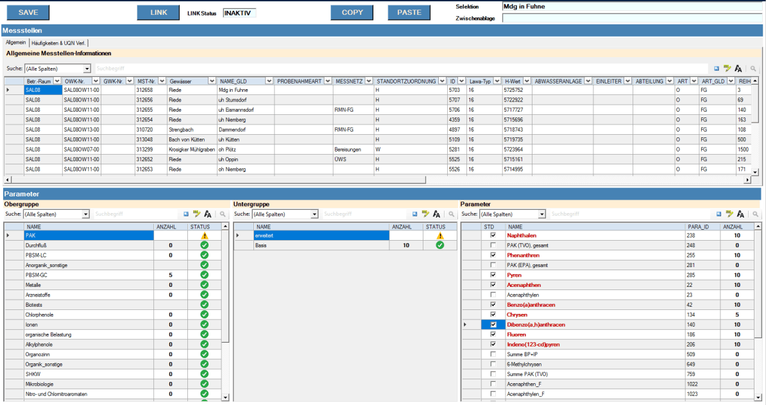This screenshot has width=766, height=405.
Task: Uncheck the STD checkbox for Pyren
Action: [493, 275]
